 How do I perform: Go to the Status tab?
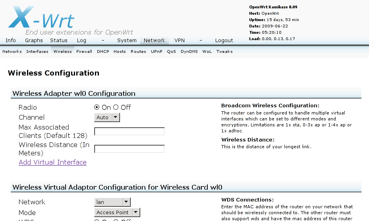59,41
